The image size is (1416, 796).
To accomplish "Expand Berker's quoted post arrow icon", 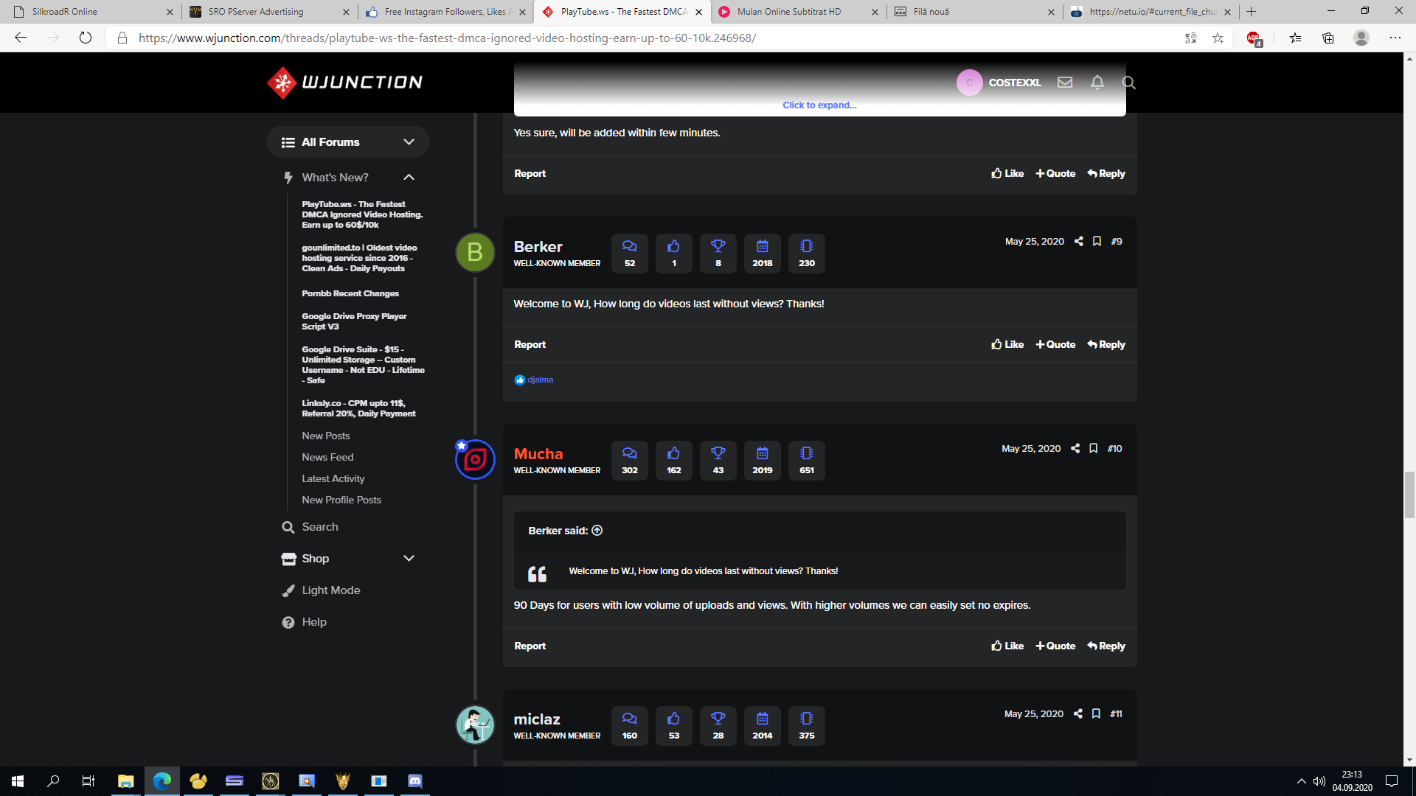I will tap(597, 531).
